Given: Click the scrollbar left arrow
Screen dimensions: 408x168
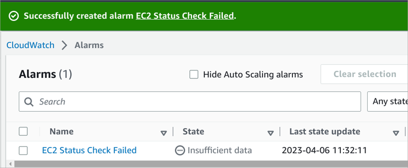Looking at the screenshot, I should pyautogui.click(x=10, y=164).
